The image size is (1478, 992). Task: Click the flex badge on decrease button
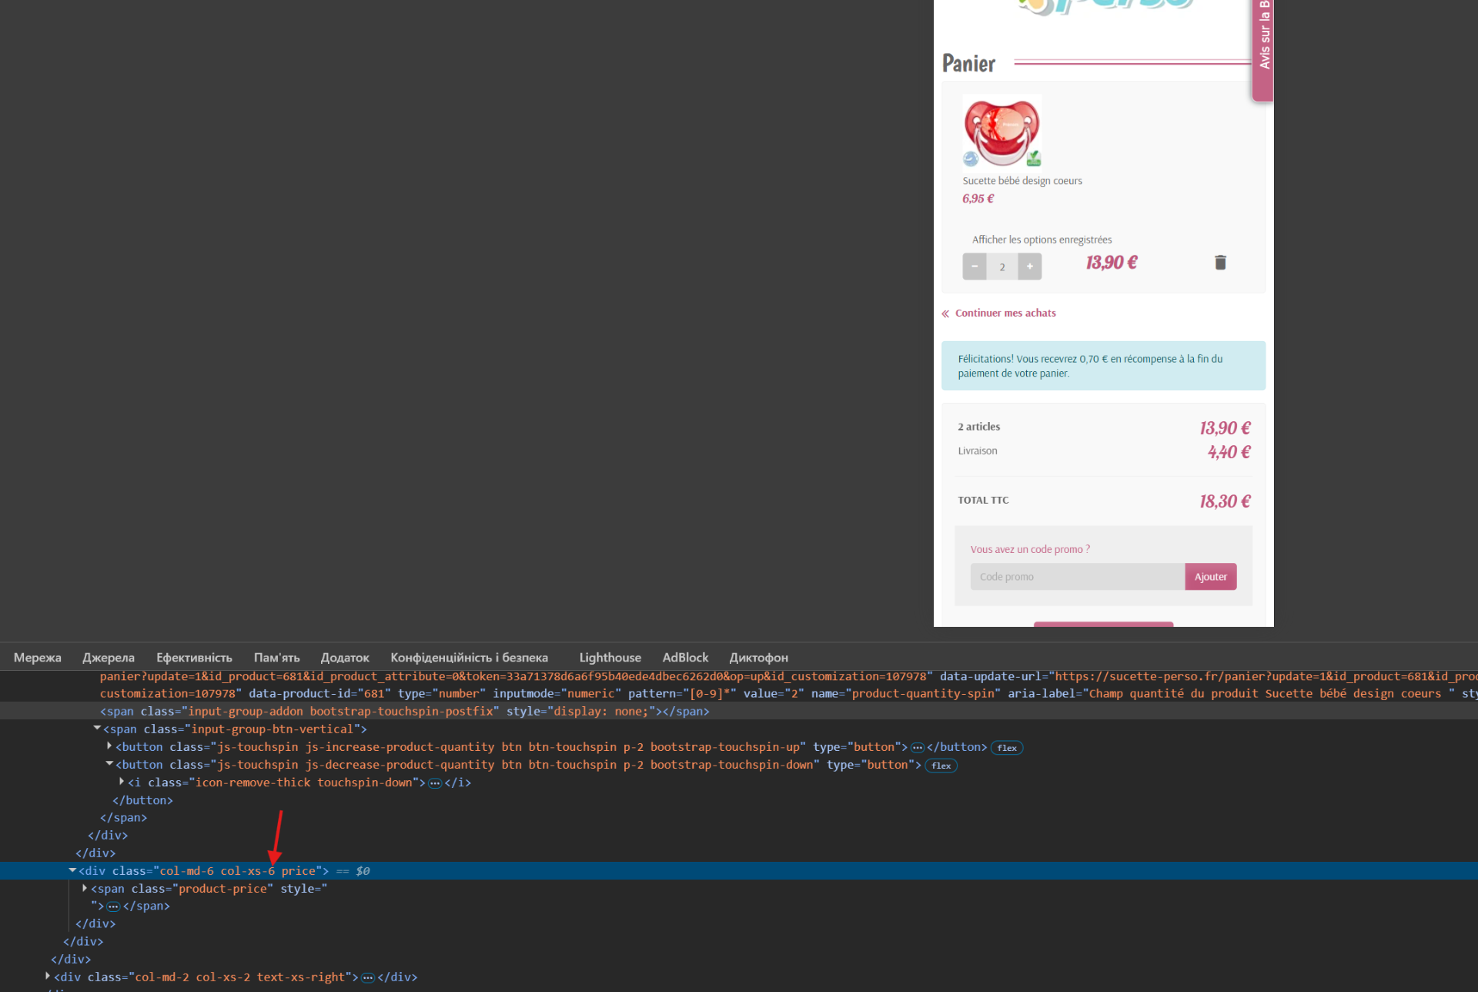(x=941, y=766)
